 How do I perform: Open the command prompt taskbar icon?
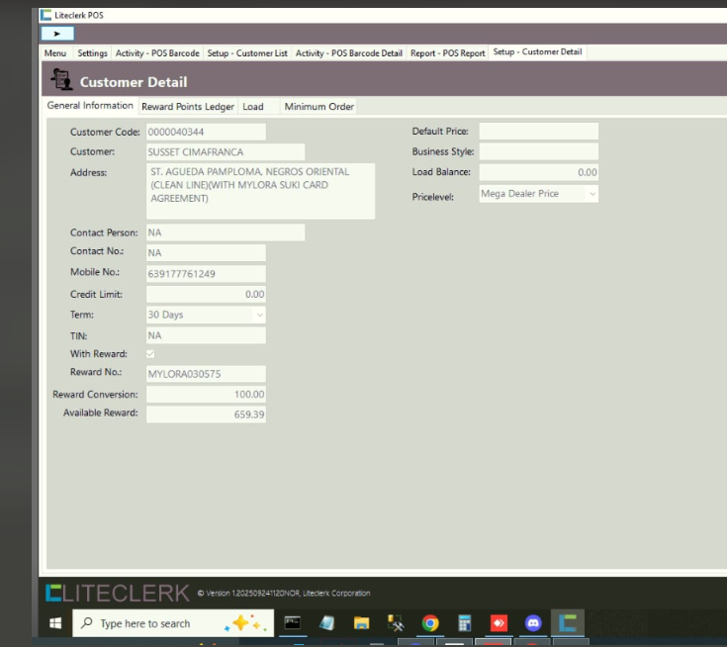[292, 623]
